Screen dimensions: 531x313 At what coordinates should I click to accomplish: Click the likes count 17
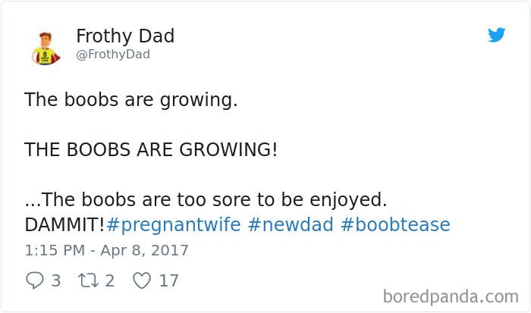coord(168,281)
